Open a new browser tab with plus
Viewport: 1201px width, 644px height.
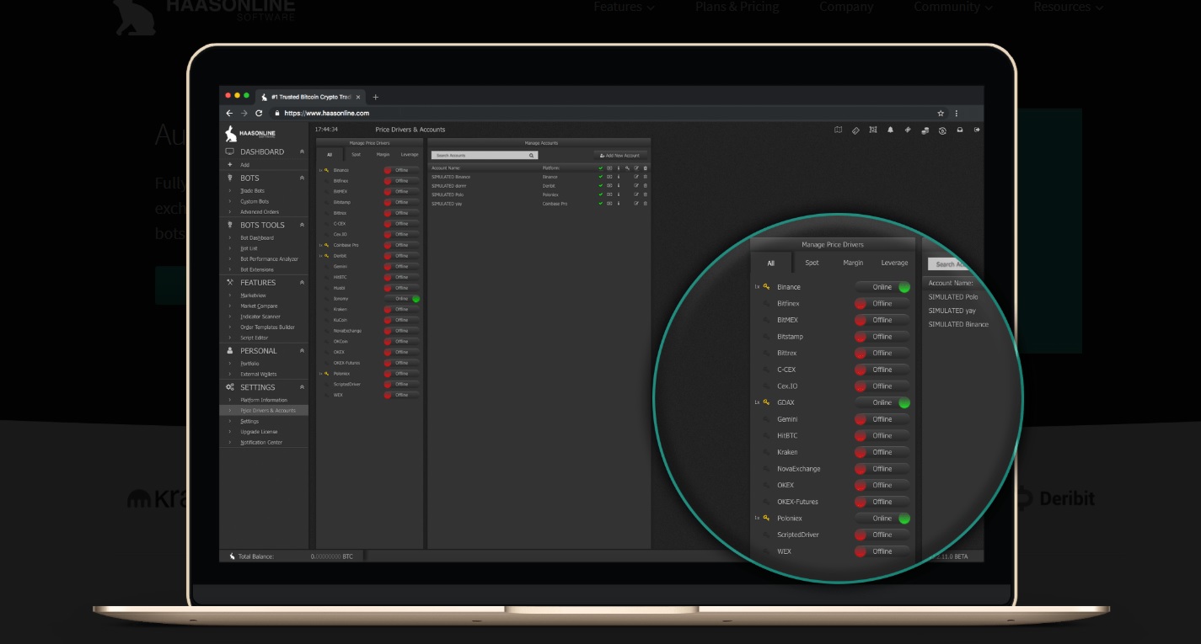(x=376, y=97)
